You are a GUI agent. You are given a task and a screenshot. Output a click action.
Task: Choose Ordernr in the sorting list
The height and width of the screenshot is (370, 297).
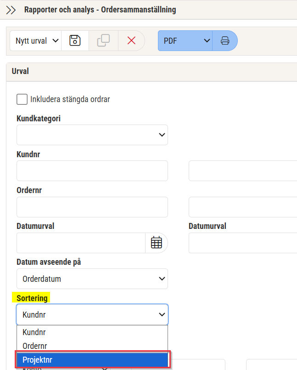click(x=92, y=346)
